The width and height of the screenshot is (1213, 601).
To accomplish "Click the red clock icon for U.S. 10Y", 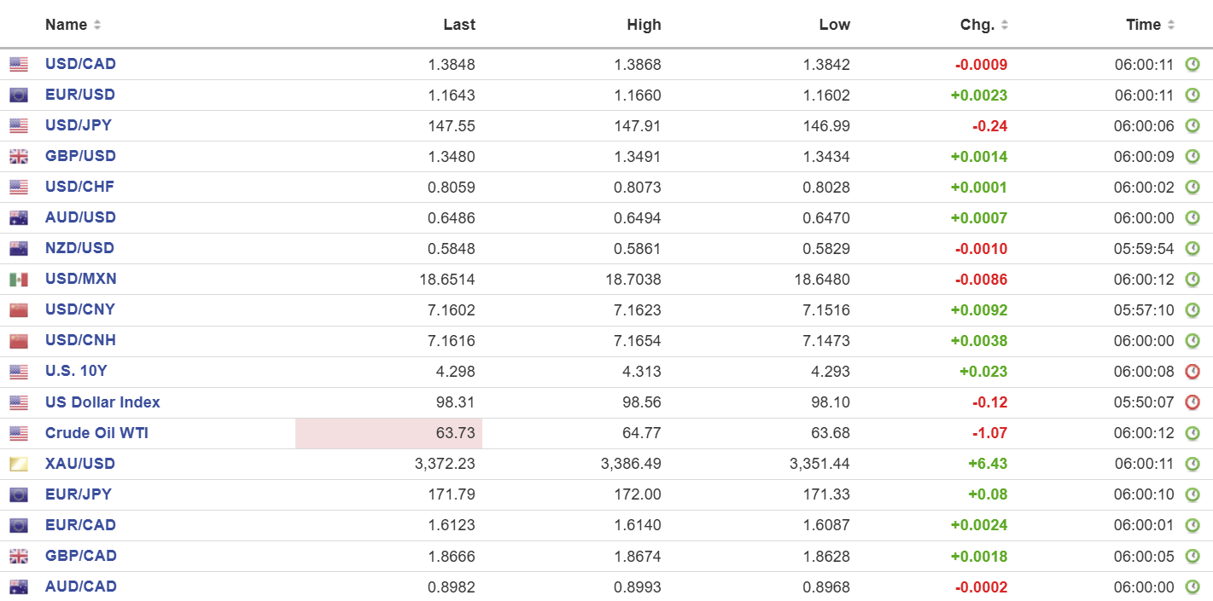I will [x=1193, y=372].
